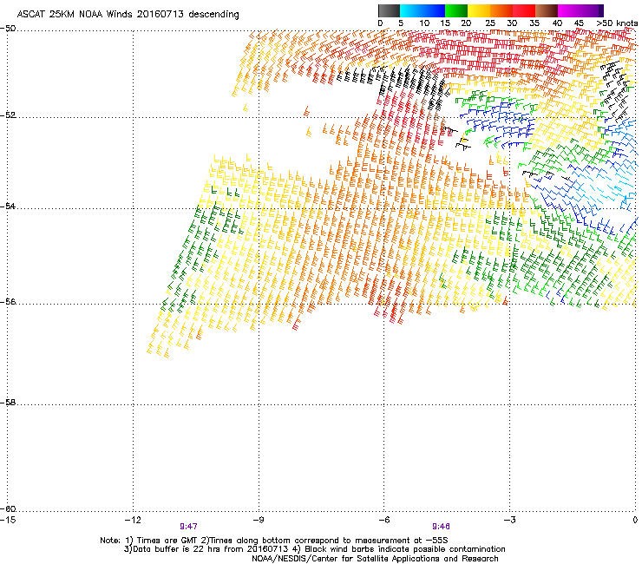Viewport: 642px width, 564px height.
Task: Click the longitude label '-15'
Action: (x=8, y=520)
